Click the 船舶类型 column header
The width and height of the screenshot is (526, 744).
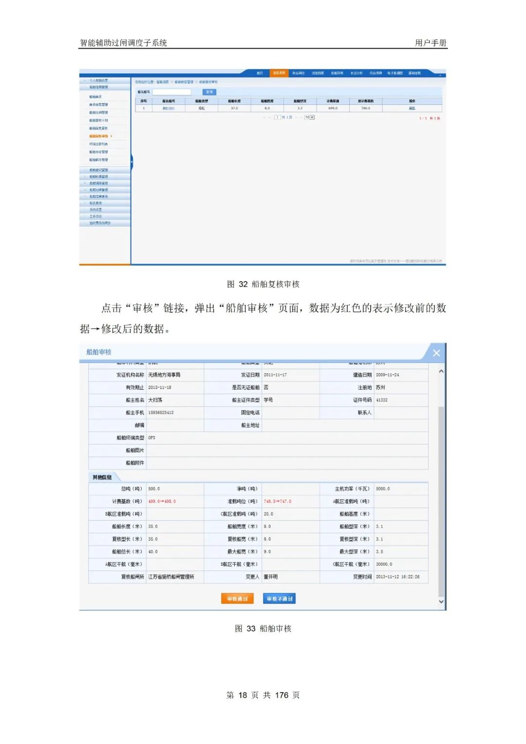coord(202,101)
